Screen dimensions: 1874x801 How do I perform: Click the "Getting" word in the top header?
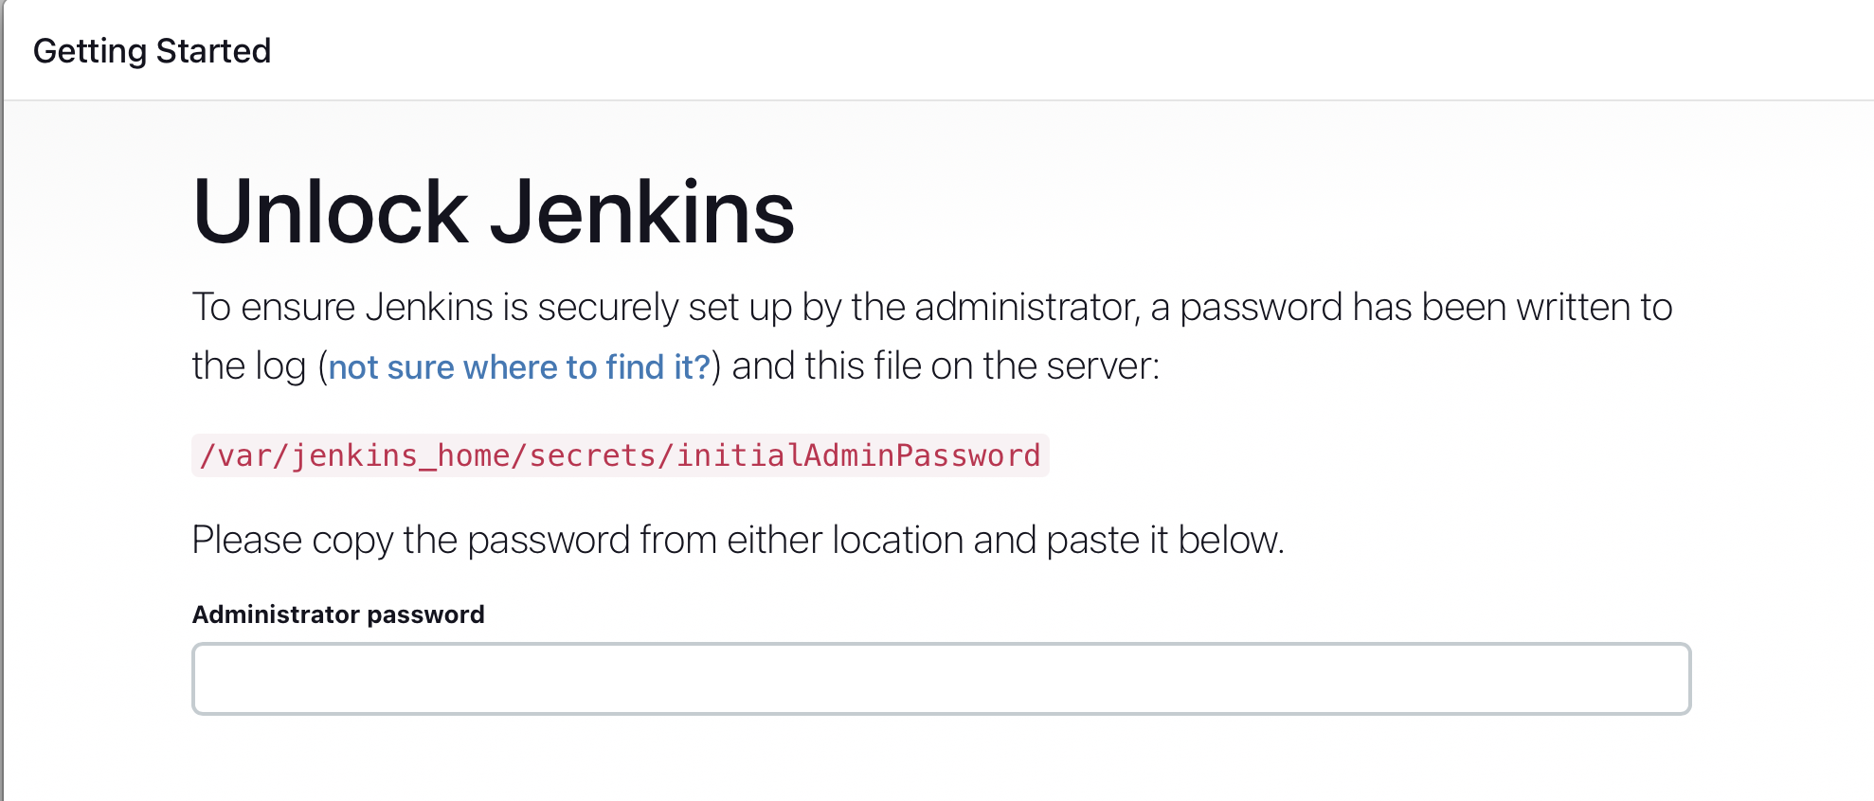pyautogui.click(x=89, y=51)
